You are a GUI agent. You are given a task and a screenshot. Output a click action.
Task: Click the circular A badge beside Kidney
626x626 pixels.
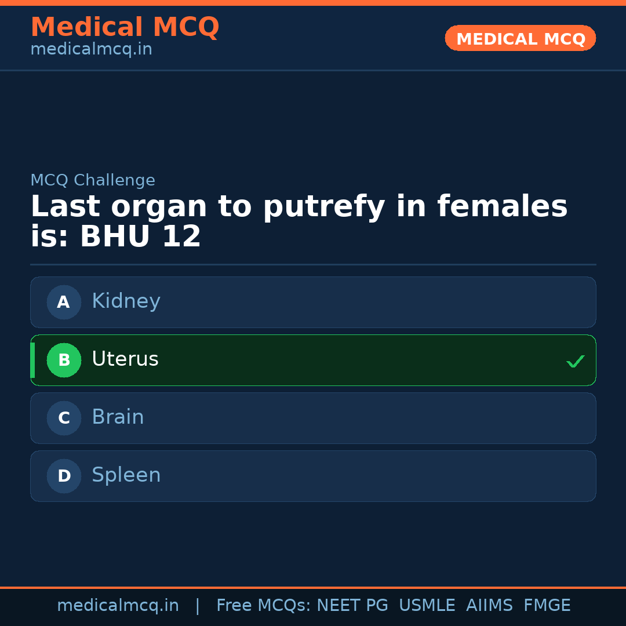(x=64, y=302)
